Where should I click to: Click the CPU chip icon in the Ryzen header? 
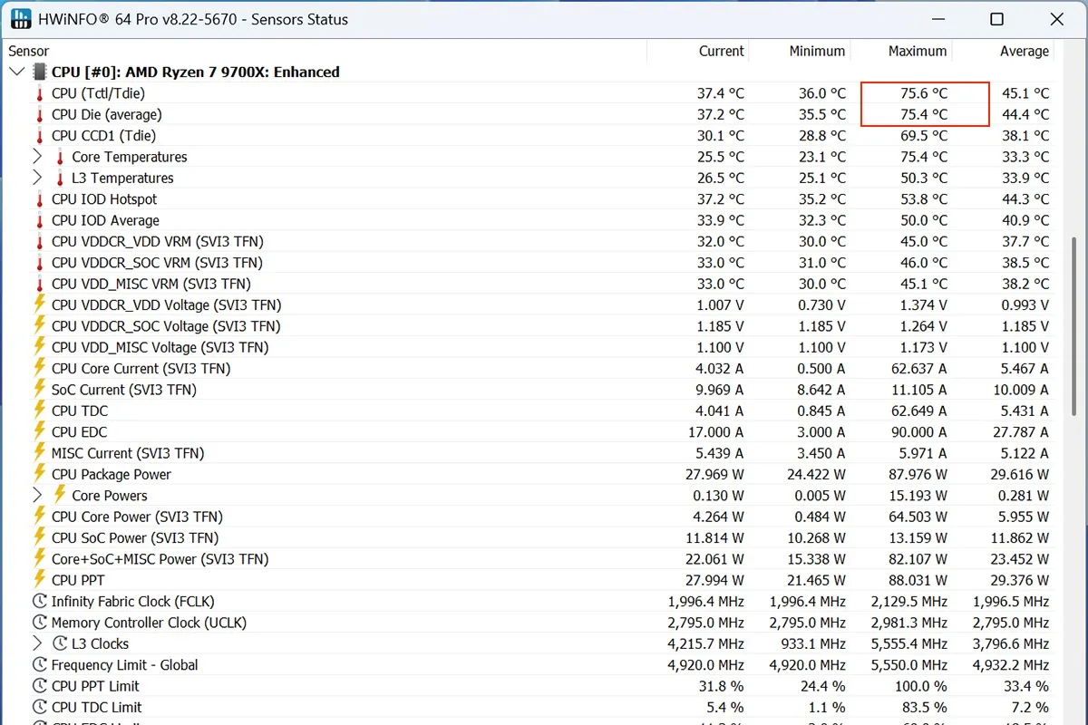[39, 72]
